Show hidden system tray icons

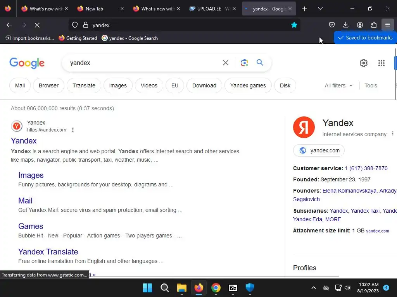click(313, 288)
